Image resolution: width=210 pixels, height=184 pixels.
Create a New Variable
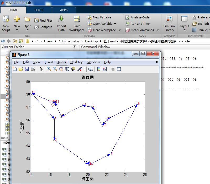pos(99,17)
